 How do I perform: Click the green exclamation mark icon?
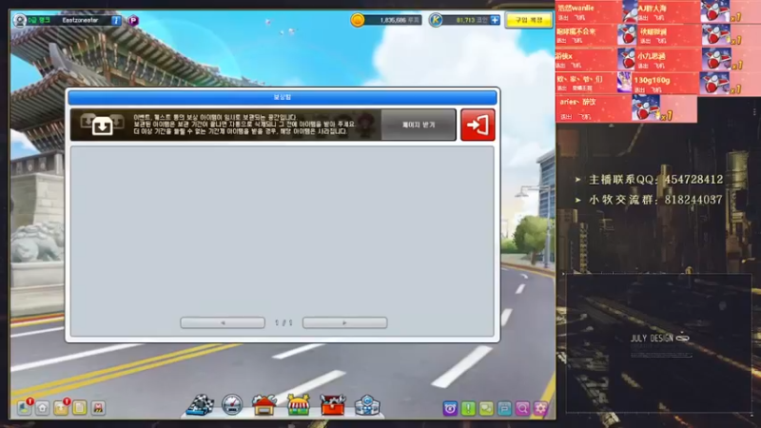[468, 409]
